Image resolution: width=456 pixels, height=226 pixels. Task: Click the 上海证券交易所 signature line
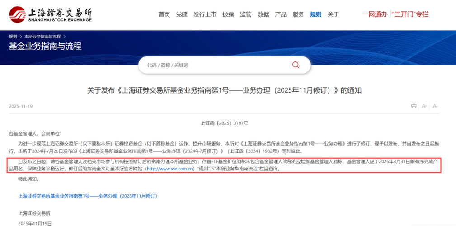[x=34, y=213]
